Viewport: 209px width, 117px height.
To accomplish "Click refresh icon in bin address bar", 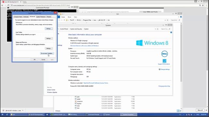I will [x=168, y=20].
